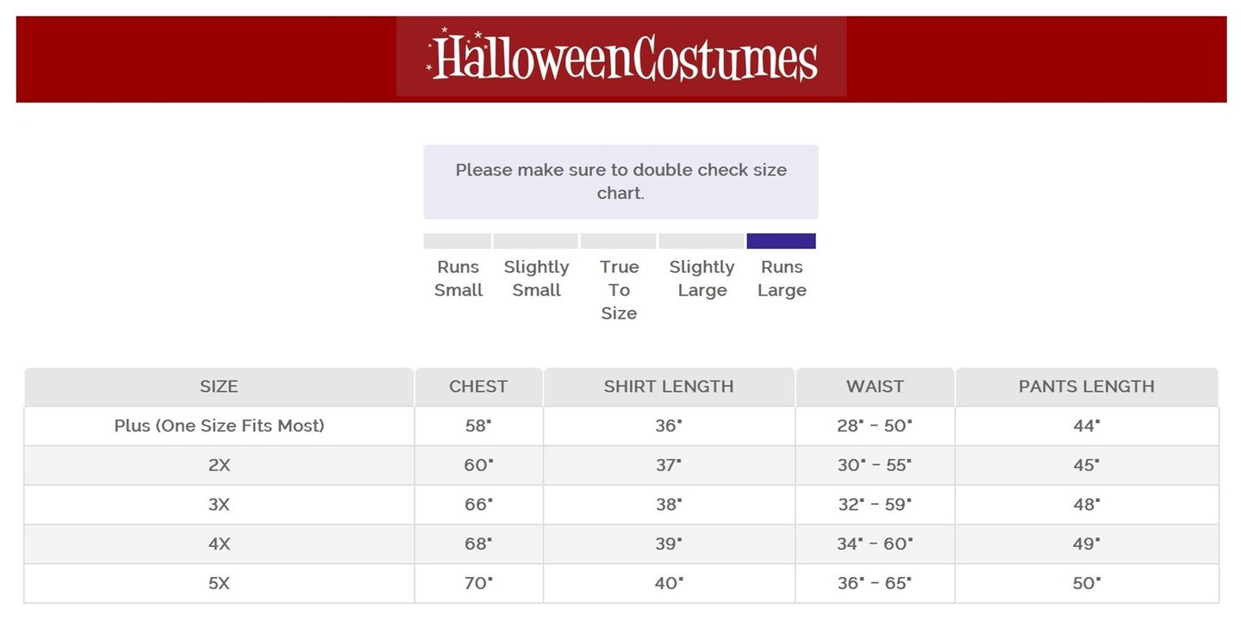Click the WAIST column header
The image size is (1241, 627).
click(875, 387)
